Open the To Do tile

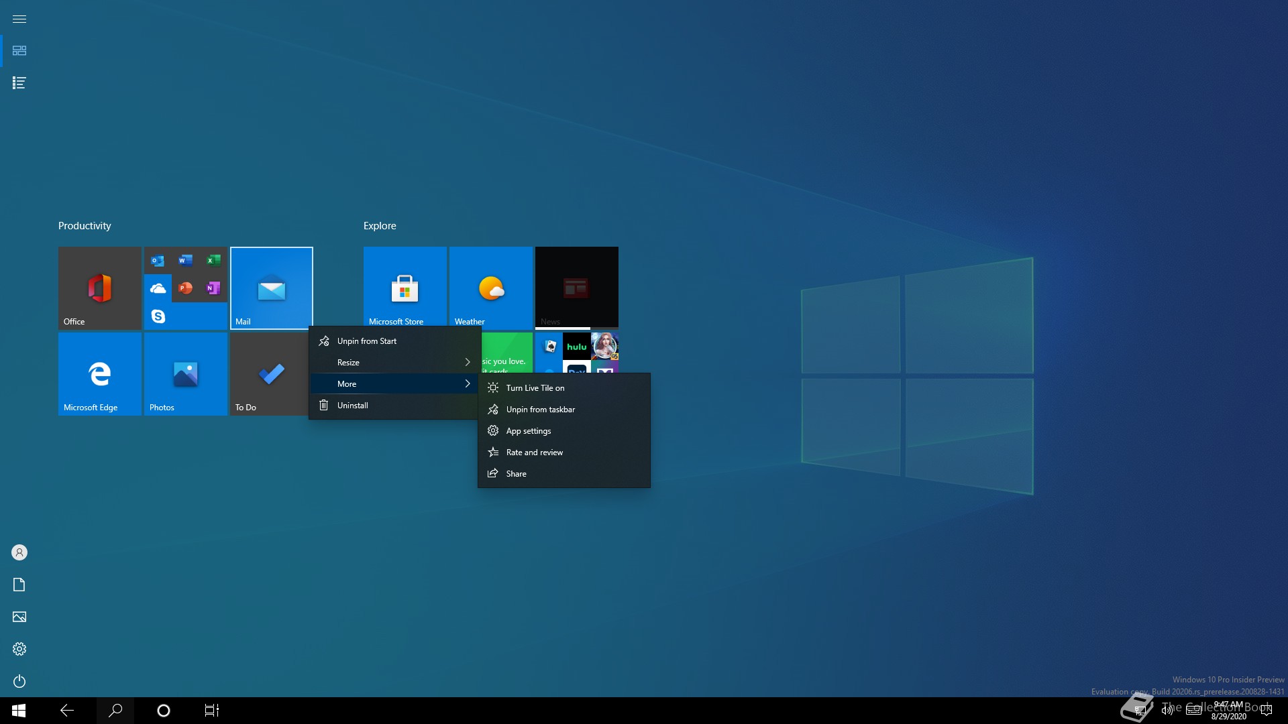coord(270,374)
